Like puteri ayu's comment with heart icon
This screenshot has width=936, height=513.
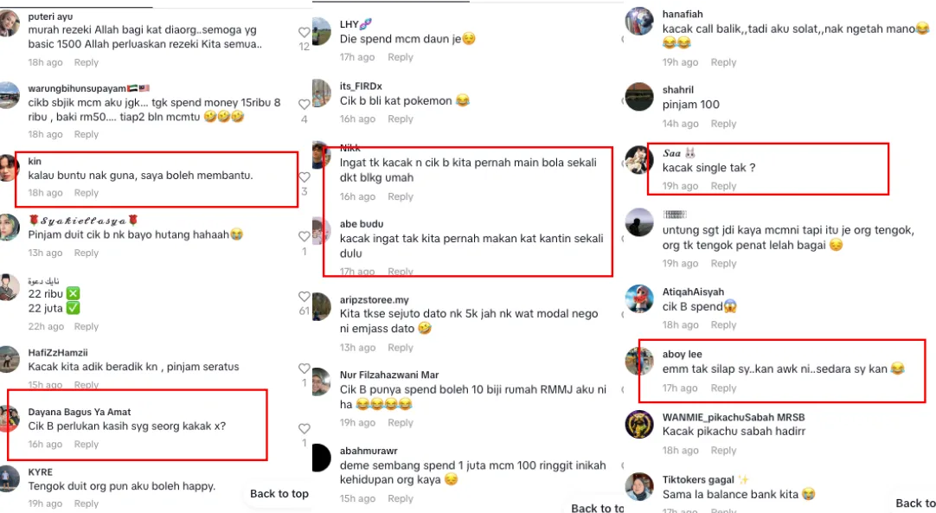304,32
